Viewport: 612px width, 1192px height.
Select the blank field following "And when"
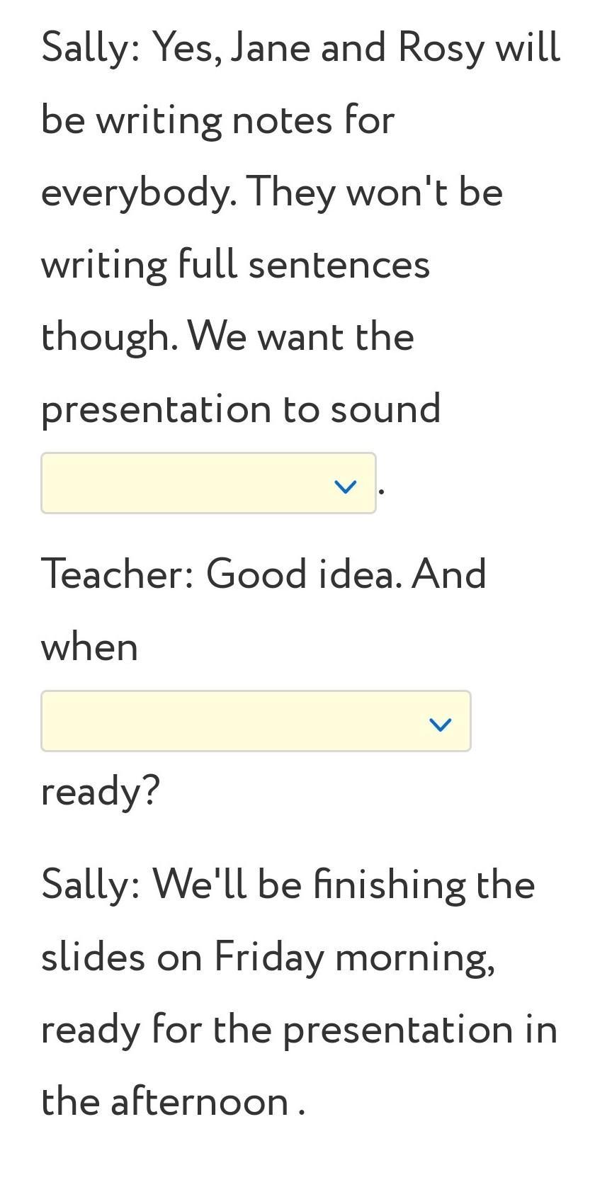(x=256, y=721)
